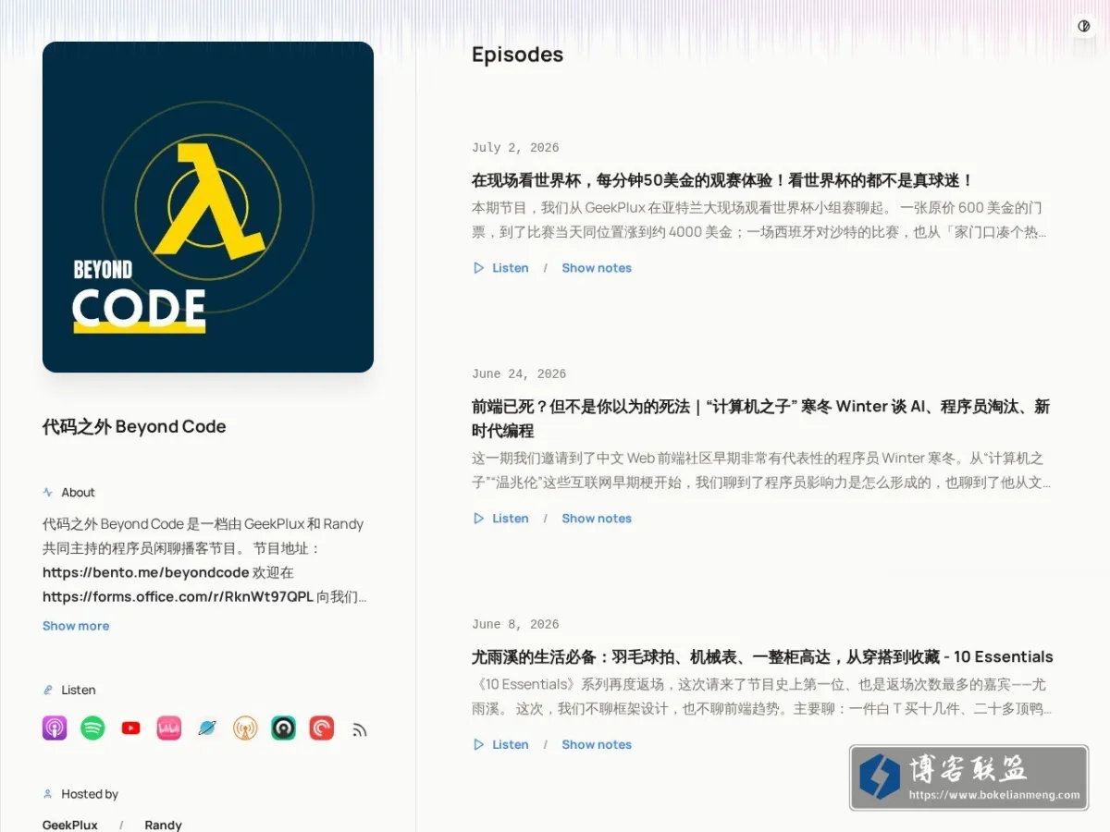Viewport: 1110px width, 832px height.
Task: Open the 寒冬 Winter episode title
Action: 761,419
